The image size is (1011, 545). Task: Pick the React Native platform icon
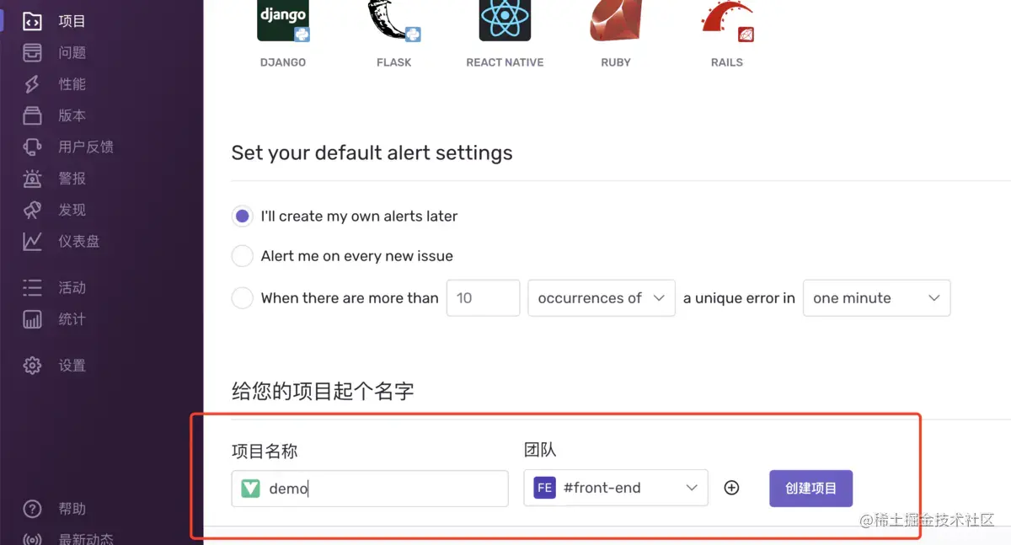pos(505,20)
